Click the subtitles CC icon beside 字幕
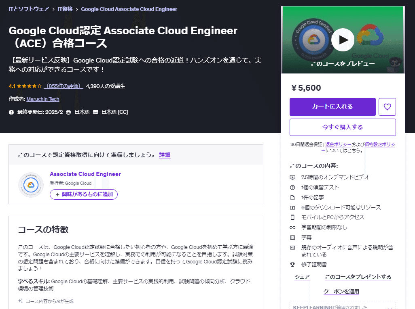This screenshot has width=415, height=309. (x=292, y=237)
